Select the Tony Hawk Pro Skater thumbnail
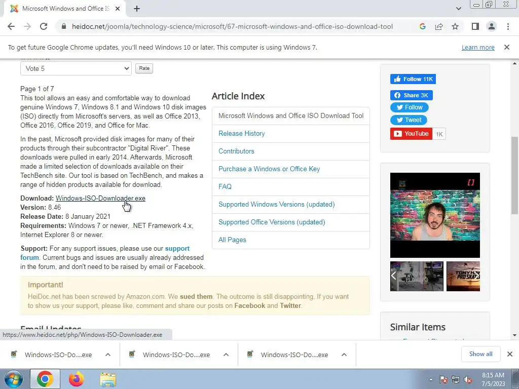Viewport: 519px width, 389px height. (463, 276)
